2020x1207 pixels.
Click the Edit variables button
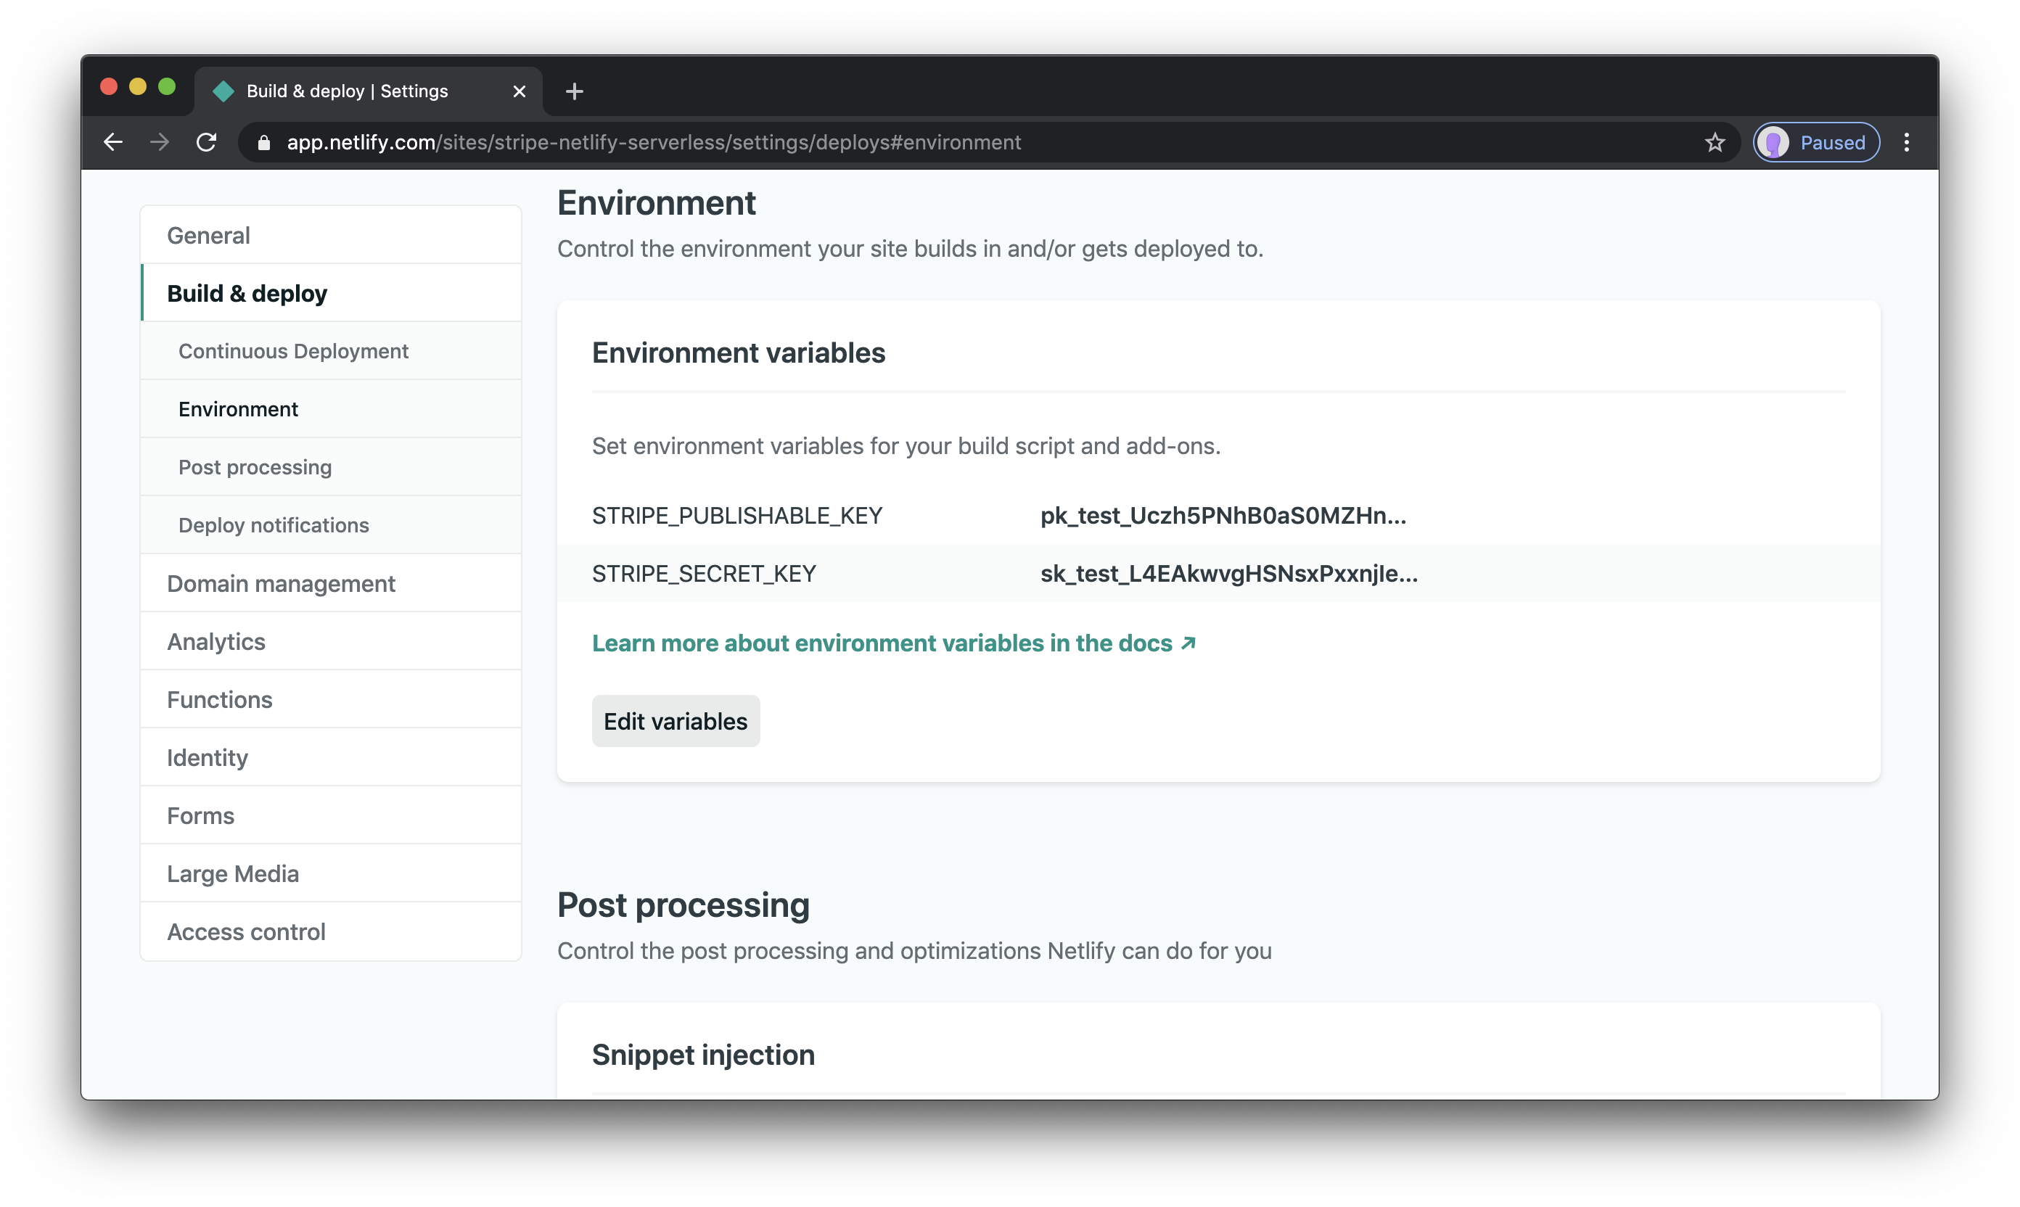point(676,720)
